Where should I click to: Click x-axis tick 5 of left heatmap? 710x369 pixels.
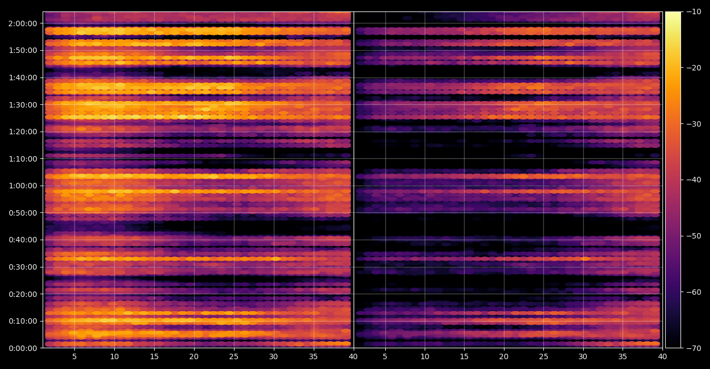pos(74,357)
